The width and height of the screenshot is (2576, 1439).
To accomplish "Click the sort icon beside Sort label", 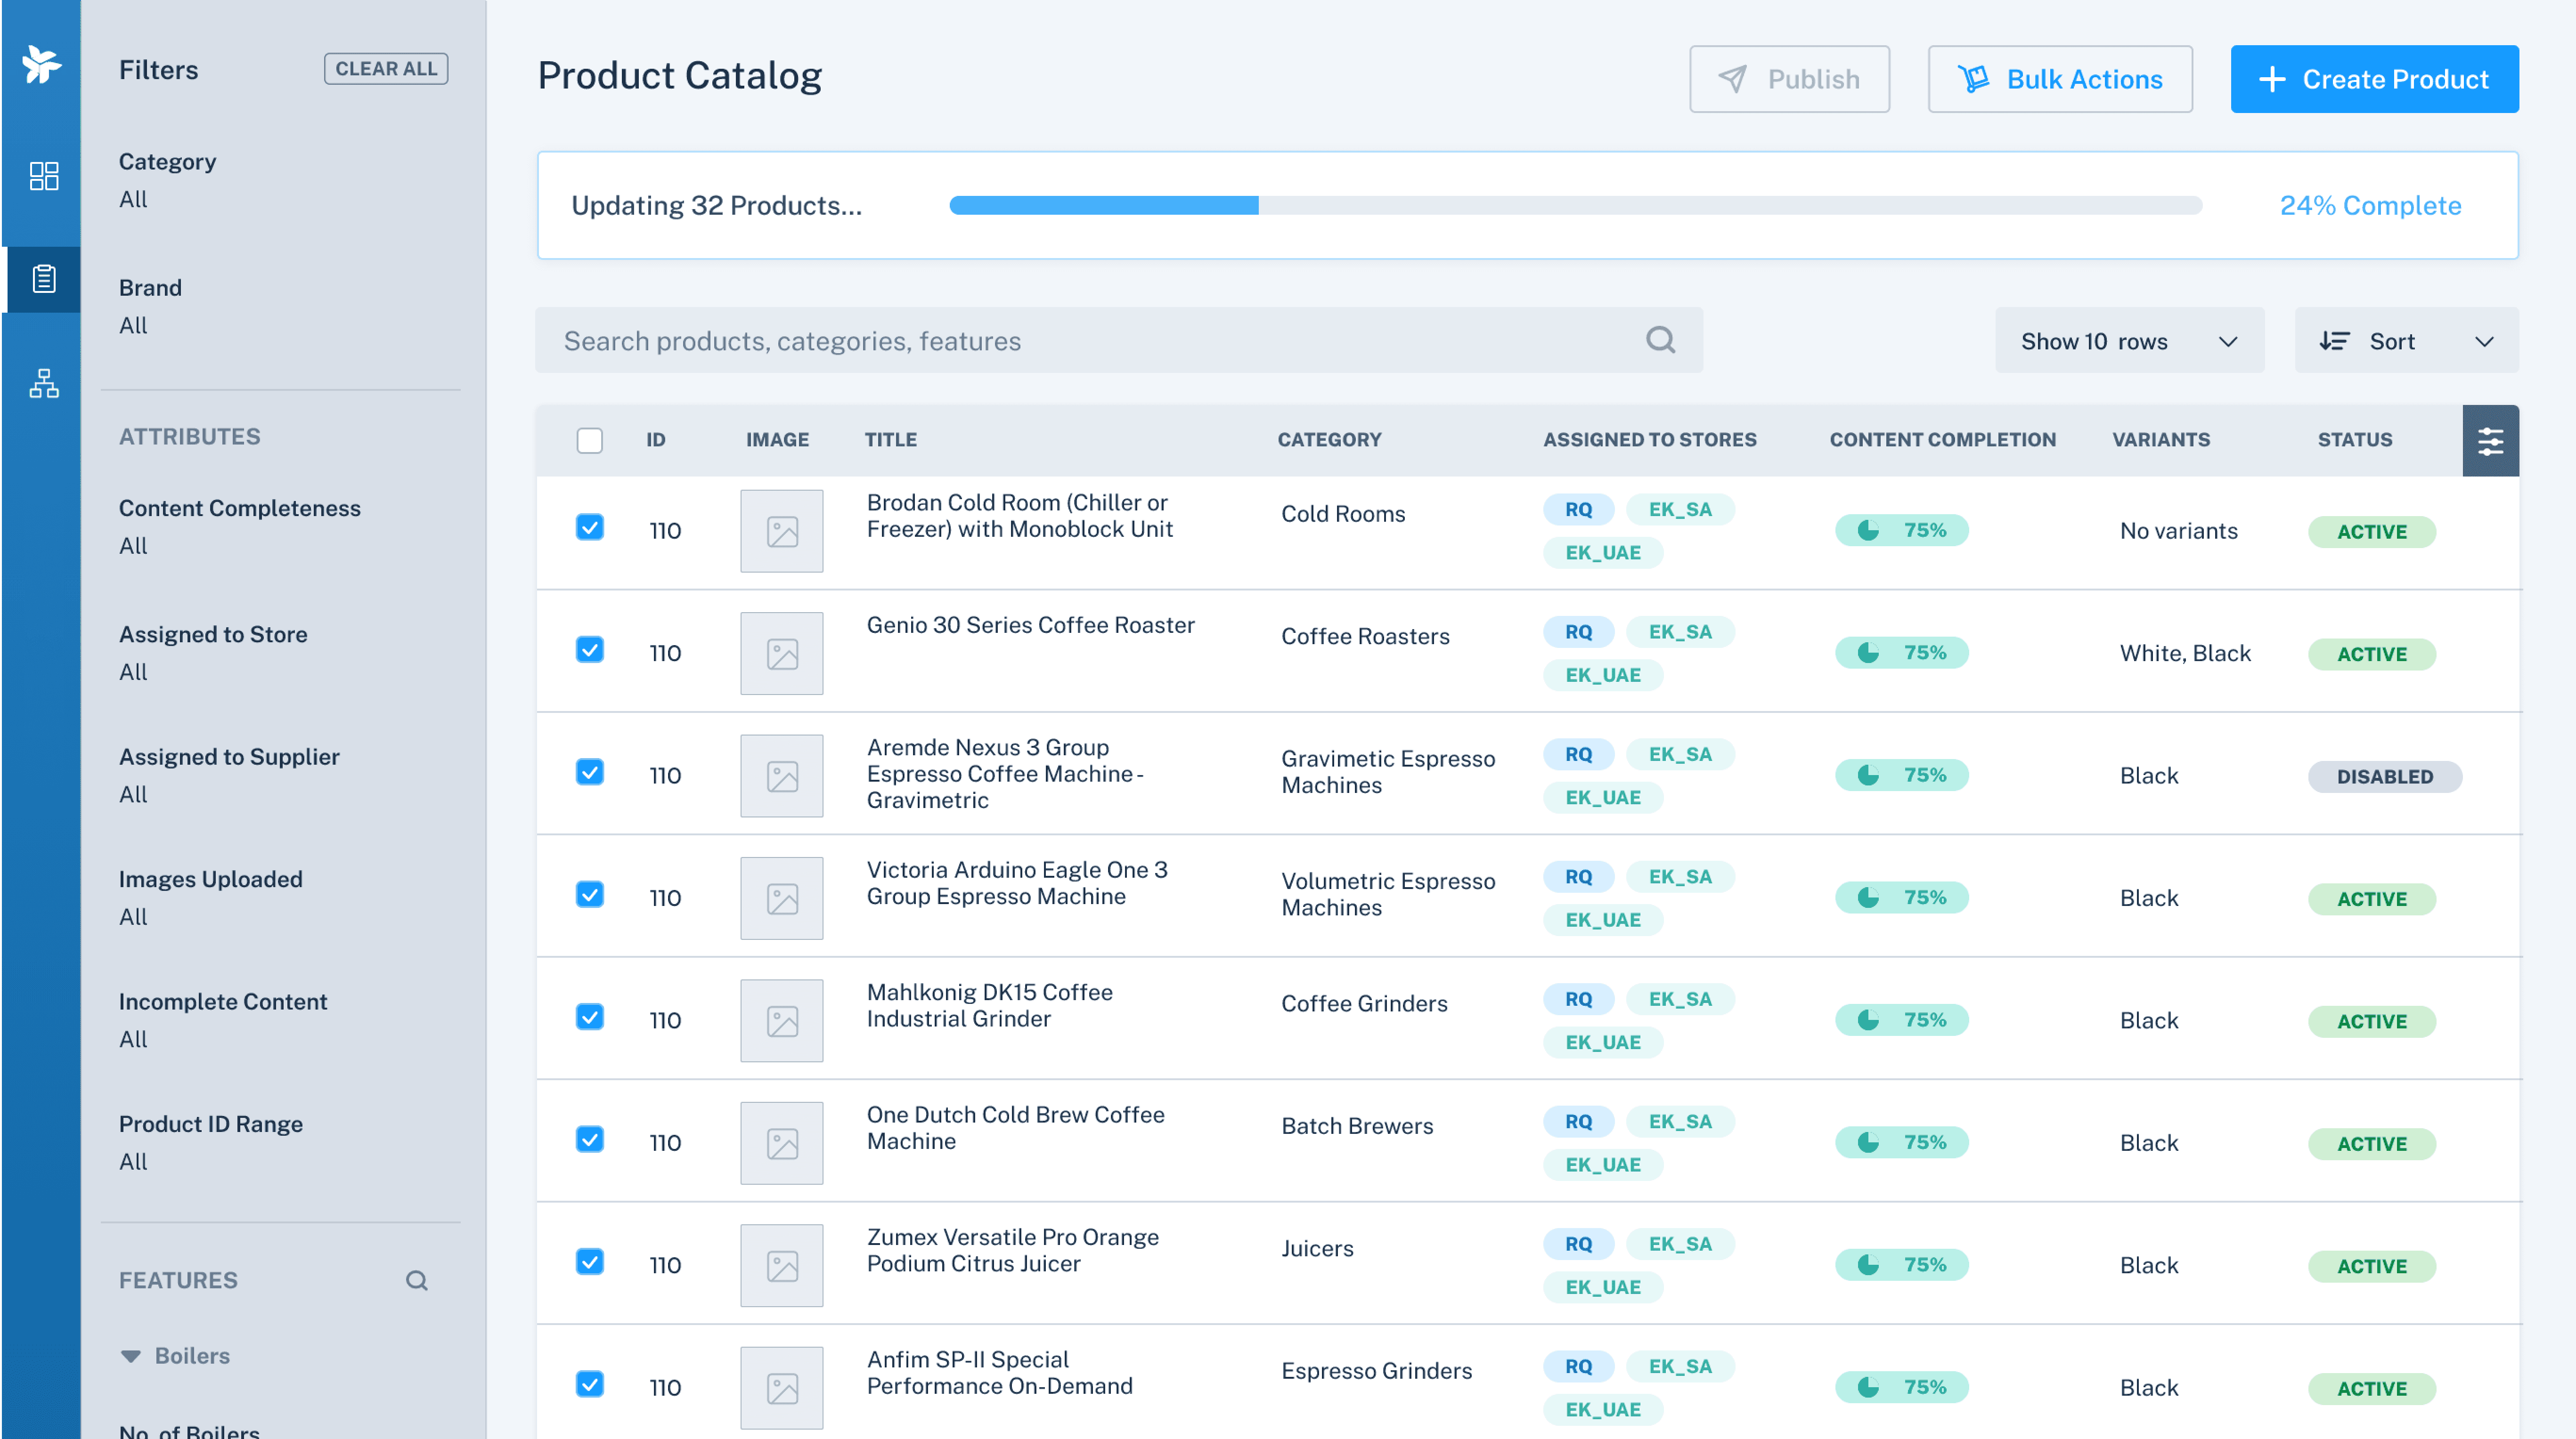I will click(2334, 341).
